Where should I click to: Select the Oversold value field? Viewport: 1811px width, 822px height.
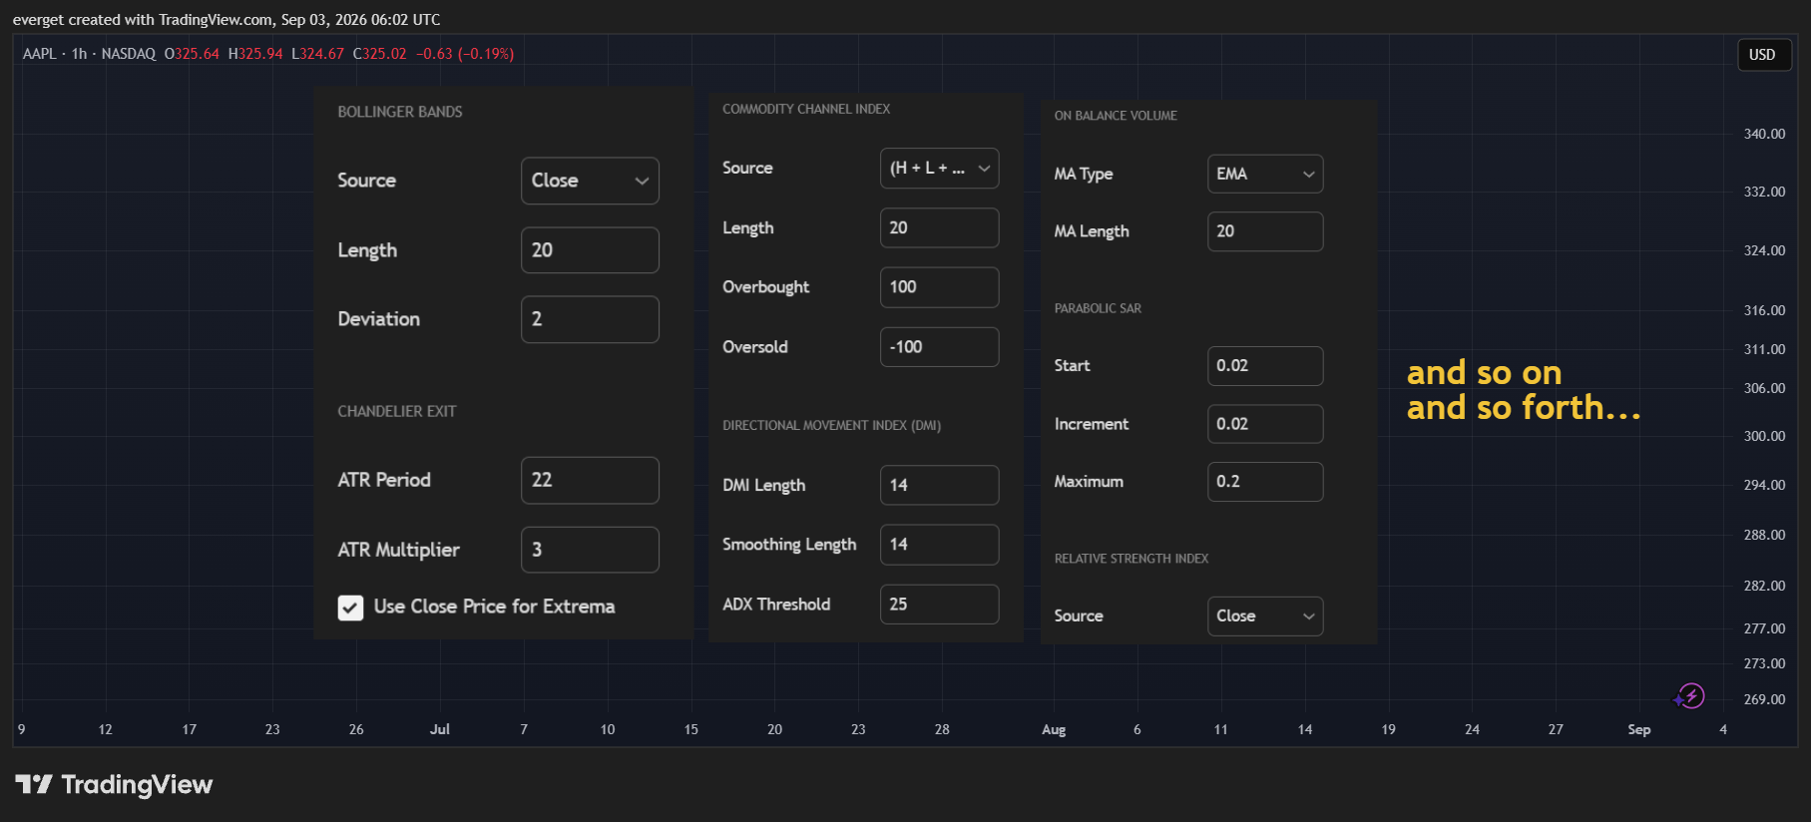pos(939,347)
